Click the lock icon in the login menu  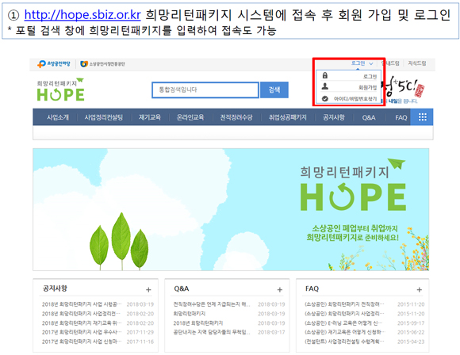pyautogui.click(x=324, y=75)
